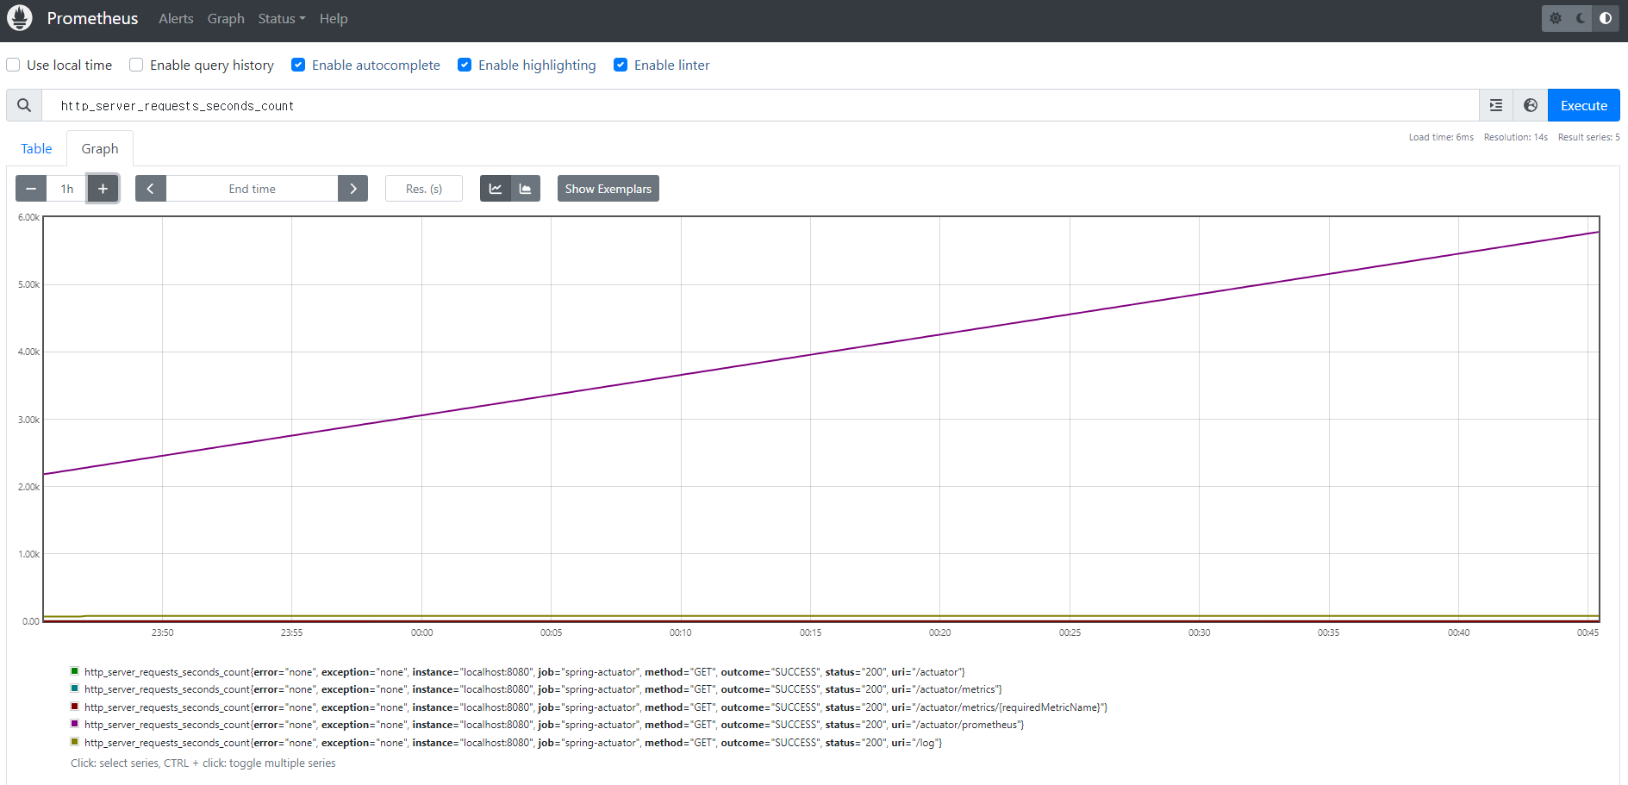Tick the Enable query history checkbox
Image resolution: width=1628 pixels, height=785 pixels.
pos(136,65)
